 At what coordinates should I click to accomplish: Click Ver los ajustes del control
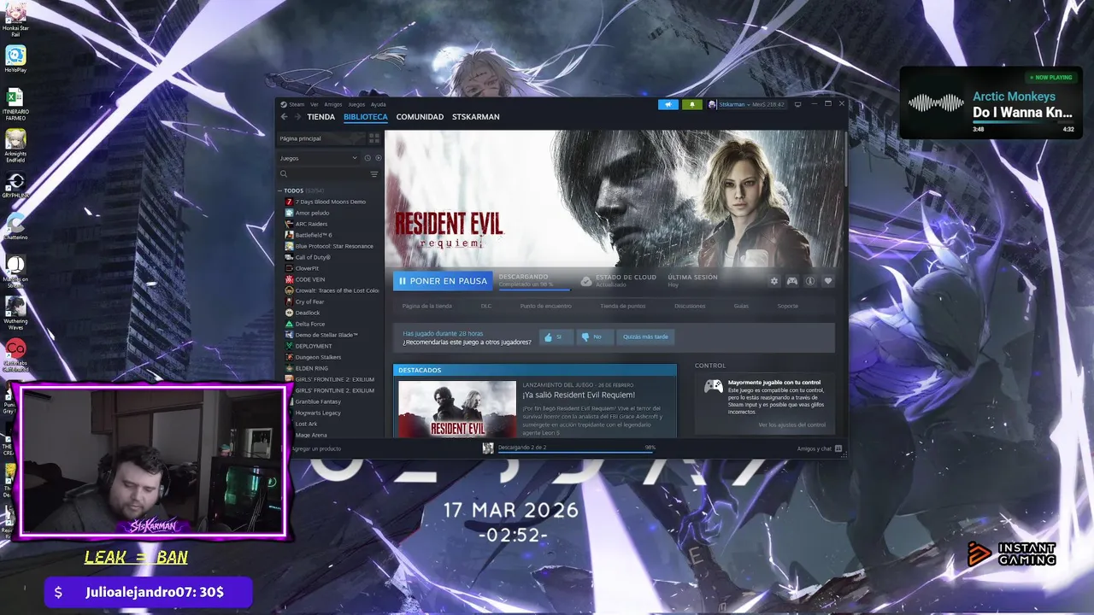click(791, 425)
